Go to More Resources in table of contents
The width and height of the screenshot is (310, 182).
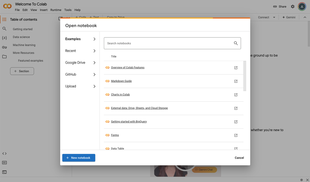click(24, 53)
